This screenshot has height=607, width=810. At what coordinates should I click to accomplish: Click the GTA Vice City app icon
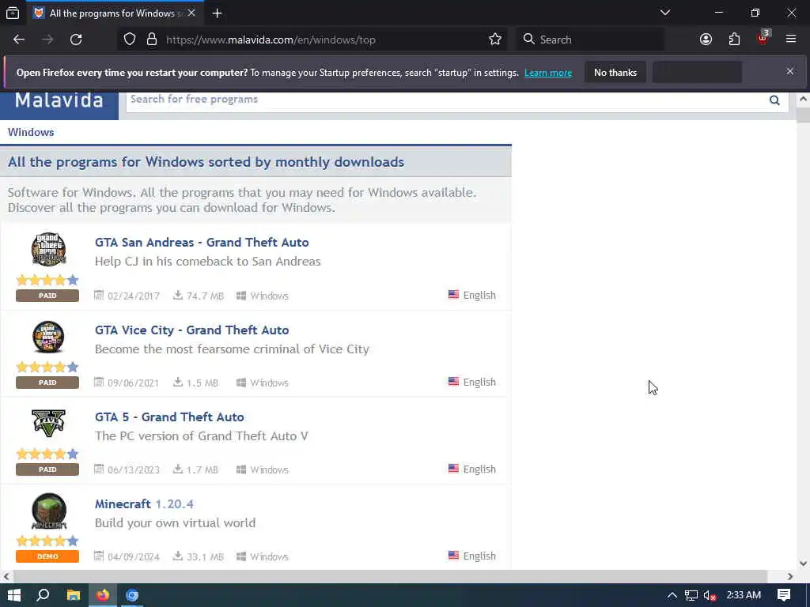[48, 337]
